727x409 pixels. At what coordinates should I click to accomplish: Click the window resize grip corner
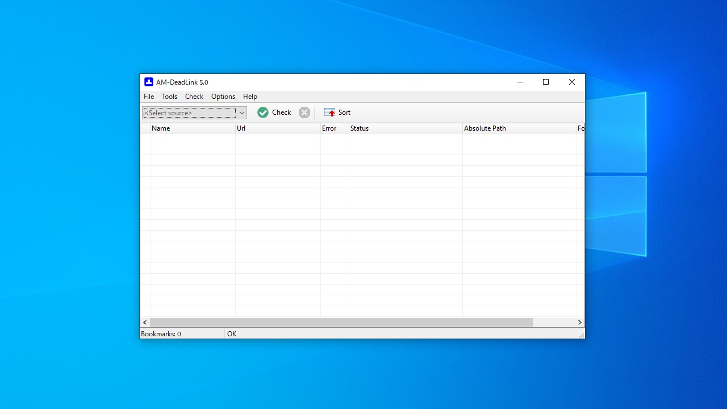pyautogui.click(x=581, y=335)
